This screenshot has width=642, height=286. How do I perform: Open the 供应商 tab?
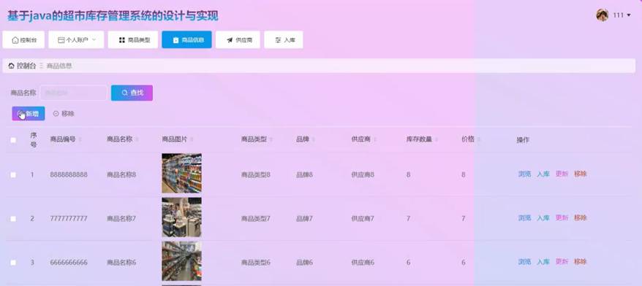click(x=238, y=39)
